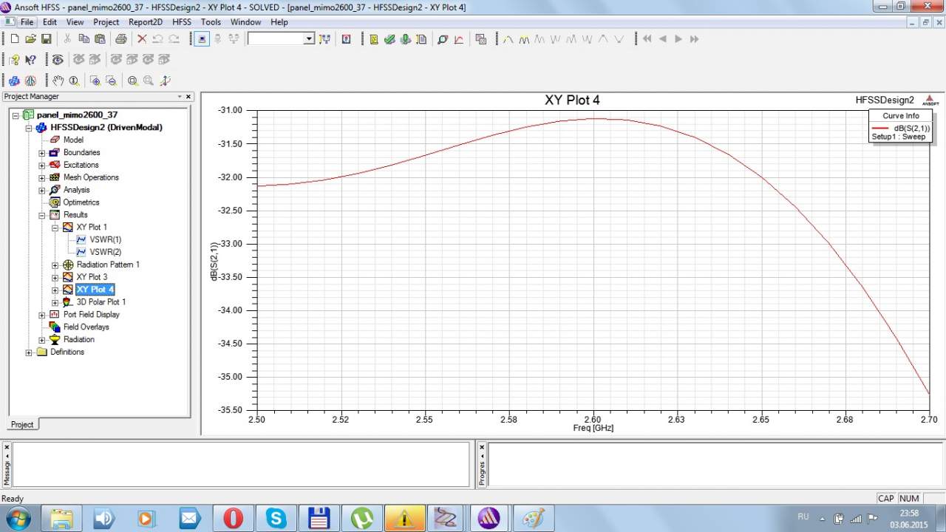946x532 pixels.
Task: Open the HFSS menu
Action: (181, 22)
